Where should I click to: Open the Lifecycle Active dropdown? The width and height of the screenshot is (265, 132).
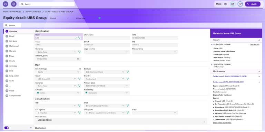click(x=58, y=93)
